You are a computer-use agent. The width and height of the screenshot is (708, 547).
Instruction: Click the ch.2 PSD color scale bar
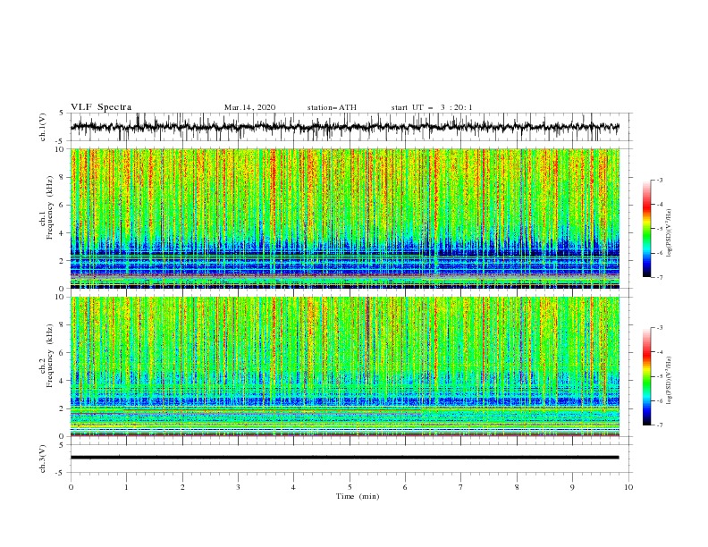click(x=646, y=376)
